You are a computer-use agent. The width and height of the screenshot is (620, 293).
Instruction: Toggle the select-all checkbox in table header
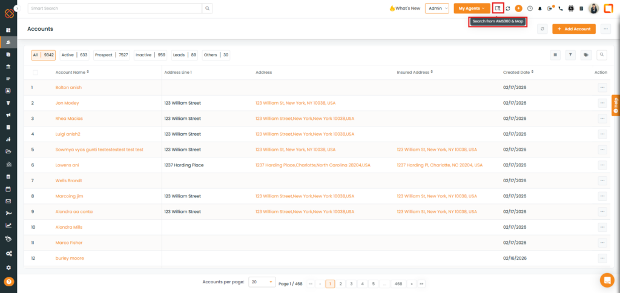tap(35, 72)
